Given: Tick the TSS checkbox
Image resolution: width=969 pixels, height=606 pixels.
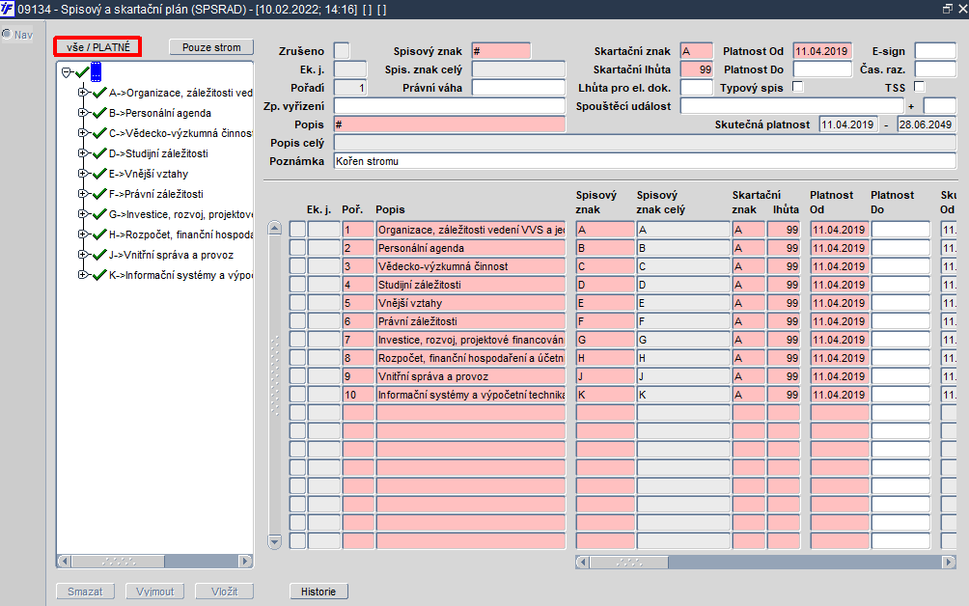Looking at the screenshot, I should click(x=919, y=87).
